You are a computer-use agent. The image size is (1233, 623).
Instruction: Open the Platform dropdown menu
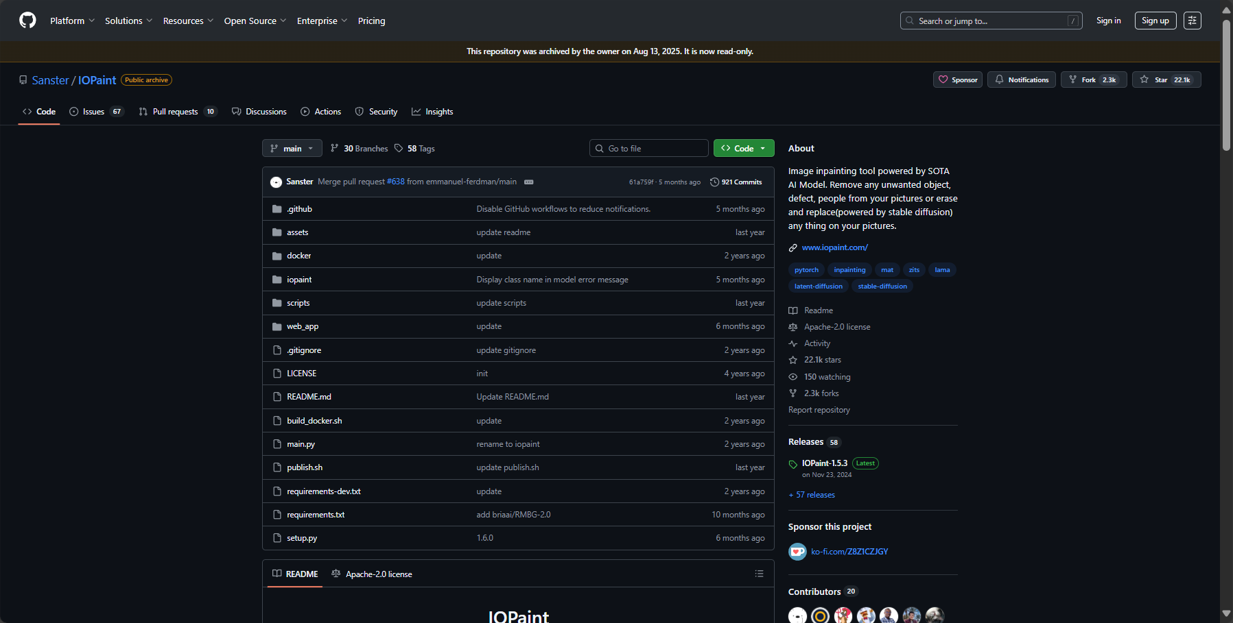tap(72, 21)
